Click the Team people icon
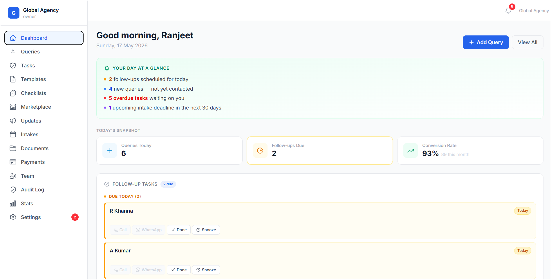The height and width of the screenshot is (280, 551). tap(13, 176)
